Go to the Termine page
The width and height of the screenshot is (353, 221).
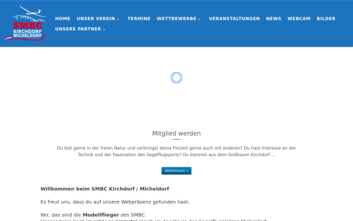coord(139,19)
